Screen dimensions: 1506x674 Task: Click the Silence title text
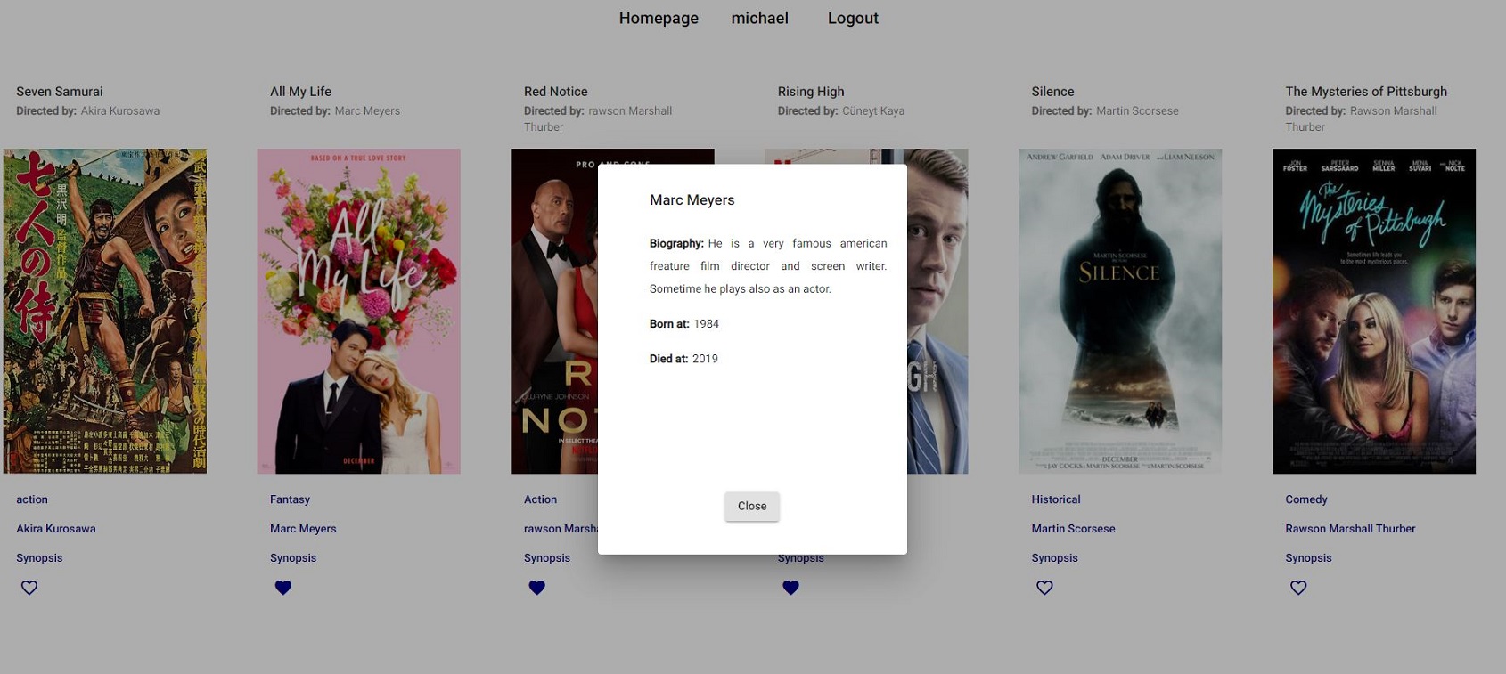click(x=1053, y=92)
